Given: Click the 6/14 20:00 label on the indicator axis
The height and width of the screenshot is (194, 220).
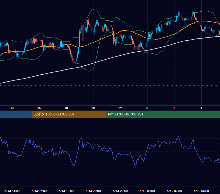Looking at the screenshot, I should 93,191.
